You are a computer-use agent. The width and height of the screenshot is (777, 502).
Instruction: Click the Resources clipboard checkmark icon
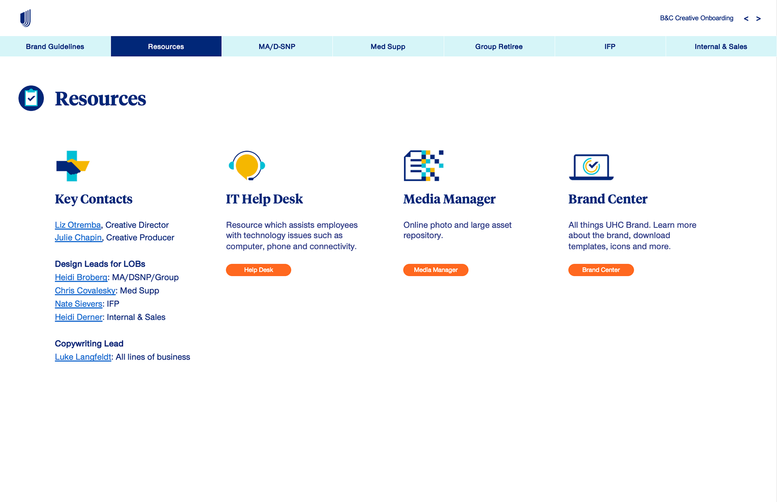click(x=31, y=98)
